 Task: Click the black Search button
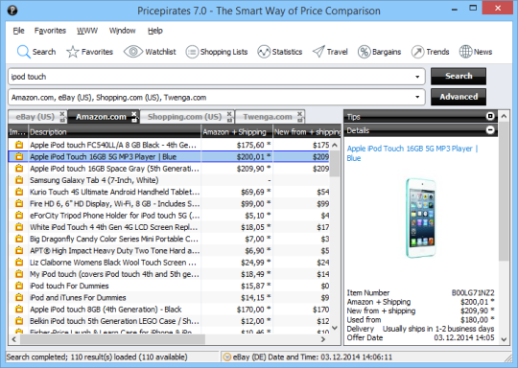click(459, 77)
